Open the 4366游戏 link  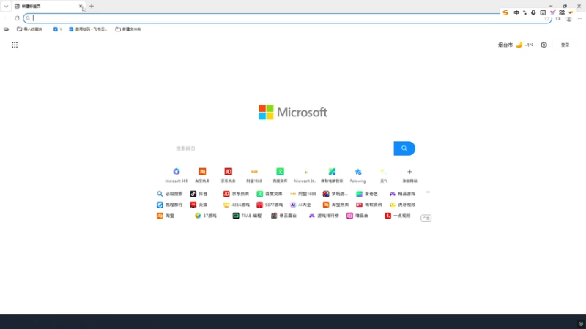(x=237, y=205)
